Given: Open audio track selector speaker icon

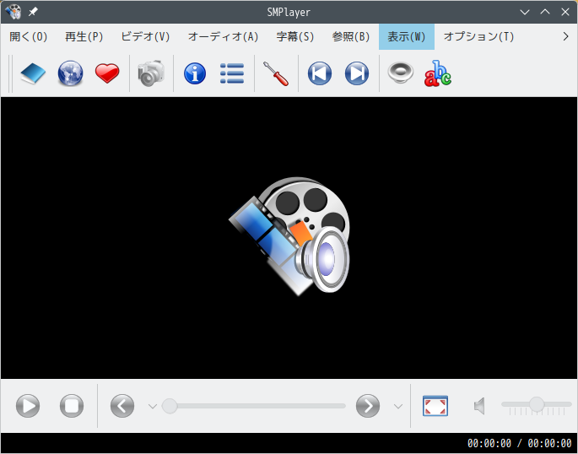Looking at the screenshot, I should (400, 73).
